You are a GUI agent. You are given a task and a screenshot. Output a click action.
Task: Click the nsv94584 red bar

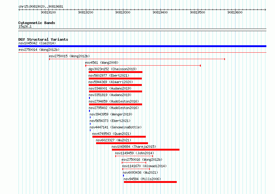click(150, 182)
